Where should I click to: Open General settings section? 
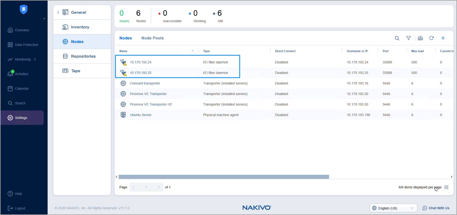[x=82, y=12]
